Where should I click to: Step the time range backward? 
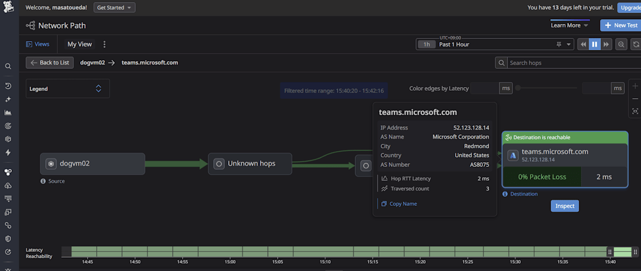[583, 44]
